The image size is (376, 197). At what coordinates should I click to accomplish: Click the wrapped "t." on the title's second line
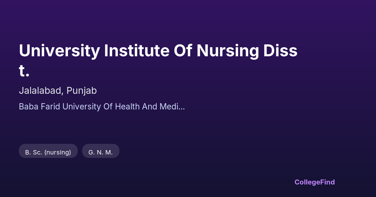(x=24, y=71)
